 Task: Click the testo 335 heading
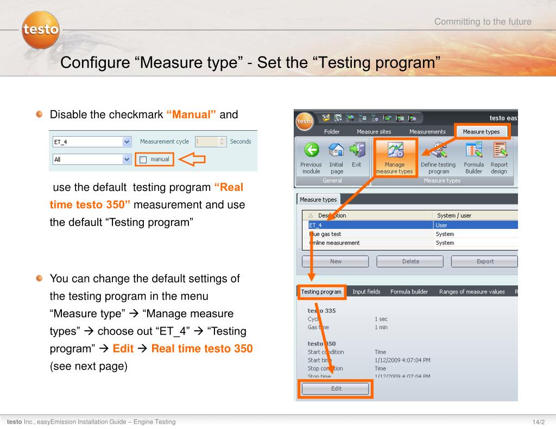321,311
